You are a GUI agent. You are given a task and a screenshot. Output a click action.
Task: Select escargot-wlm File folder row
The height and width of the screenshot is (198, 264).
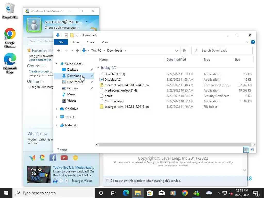176,106
